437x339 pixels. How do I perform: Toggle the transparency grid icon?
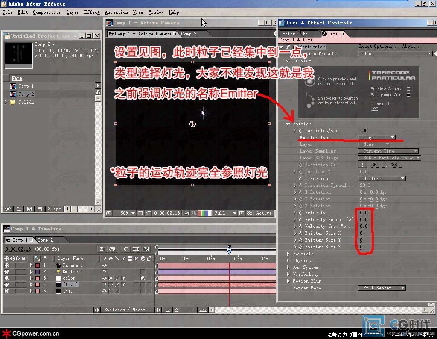point(249,213)
